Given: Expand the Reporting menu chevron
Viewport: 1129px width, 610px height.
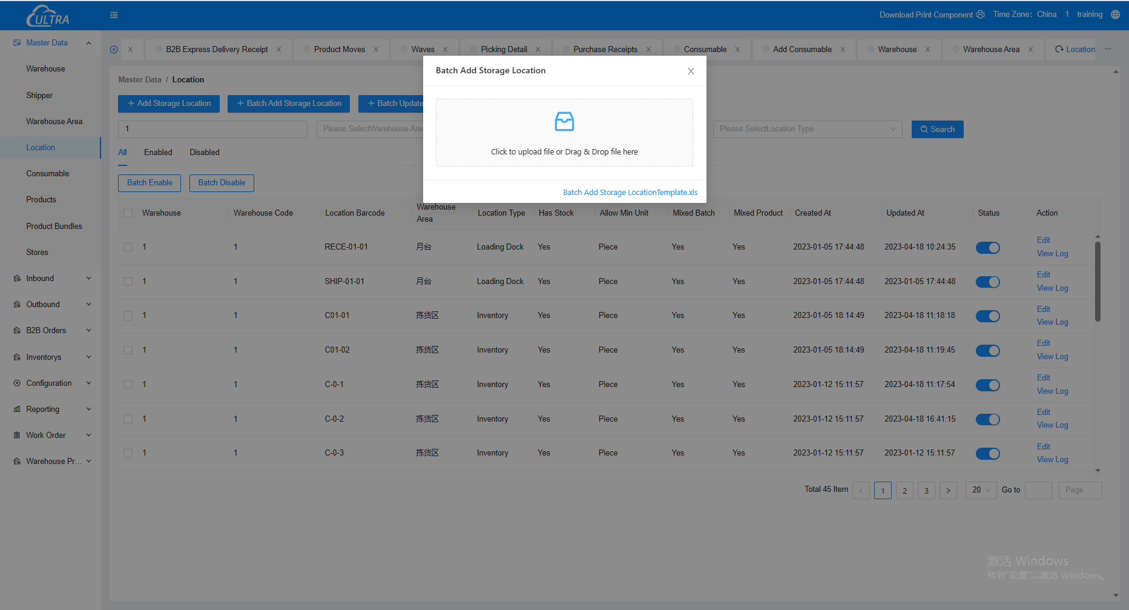Looking at the screenshot, I should (x=88, y=409).
